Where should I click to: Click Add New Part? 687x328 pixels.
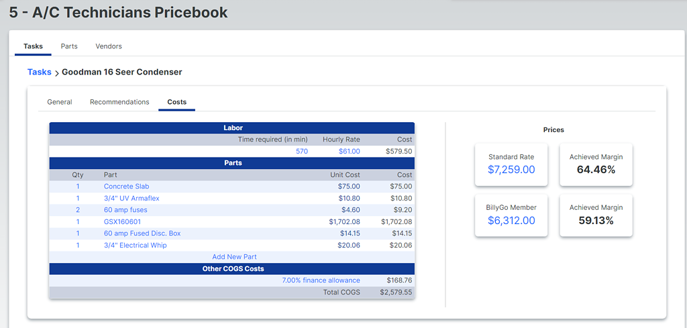234,257
